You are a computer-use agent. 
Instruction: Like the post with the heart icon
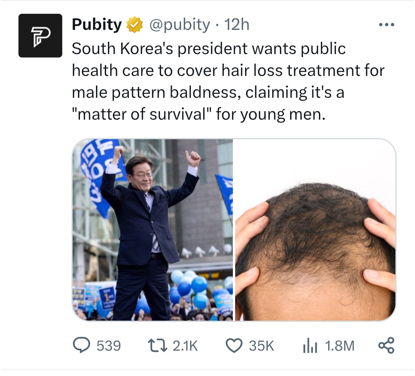click(234, 346)
